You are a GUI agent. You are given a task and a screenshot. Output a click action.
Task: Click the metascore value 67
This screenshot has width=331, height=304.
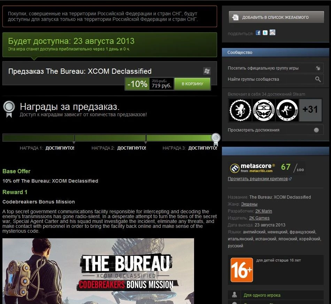286,167
